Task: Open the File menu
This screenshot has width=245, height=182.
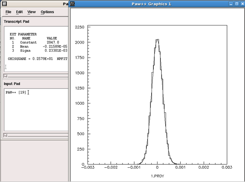Action: tap(8, 12)
